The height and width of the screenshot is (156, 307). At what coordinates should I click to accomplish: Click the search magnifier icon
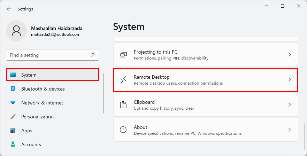coord(93,55)
